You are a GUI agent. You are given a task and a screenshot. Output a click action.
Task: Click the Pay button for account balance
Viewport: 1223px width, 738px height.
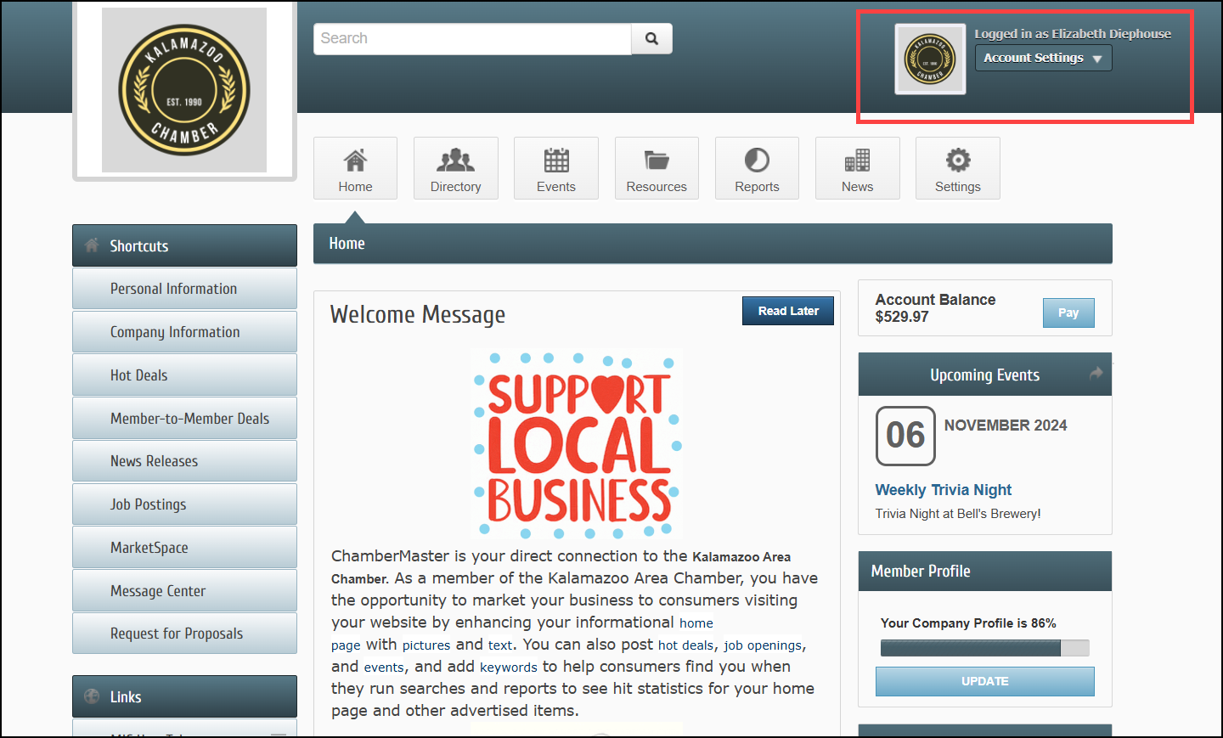(x=1068, y=313)
